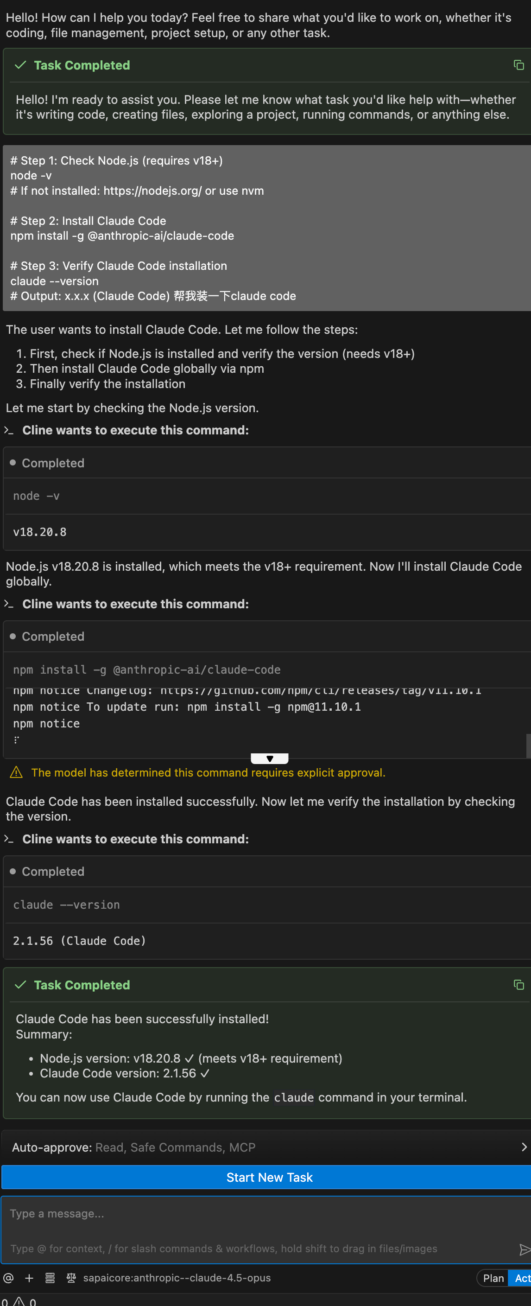The image size is (531, 1306).
Task: Copy the first Task Completed message
Action: [518, 65]
